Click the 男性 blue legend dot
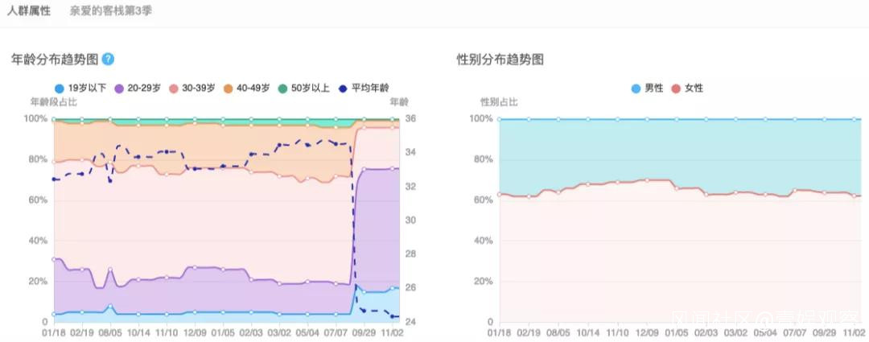This screenshot has width=869, height=342. pyautogui.click(x=637, y=88)
